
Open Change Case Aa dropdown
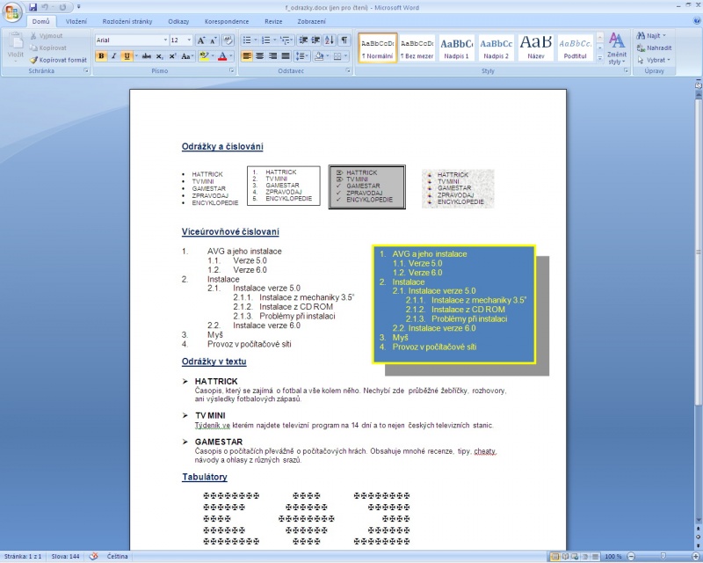(187, 56)
